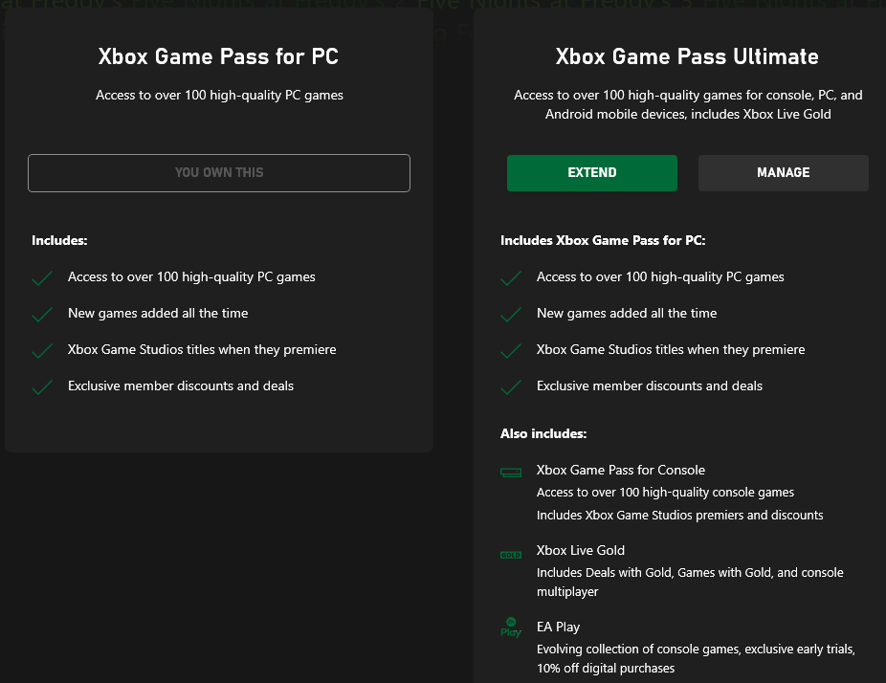Click checkmark by Ultimate's 'Access to over 100' item

point(511,278)
